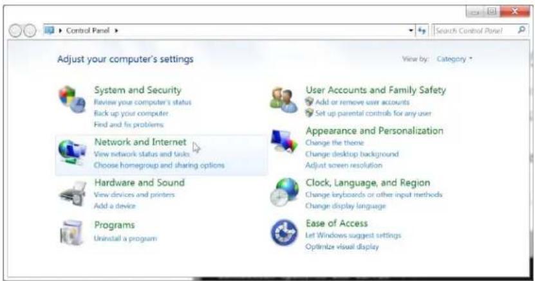Image resolution: width=535 pixels, height=281 pixels.
Task: Open the Programs heading
Action: pos(115,225)
